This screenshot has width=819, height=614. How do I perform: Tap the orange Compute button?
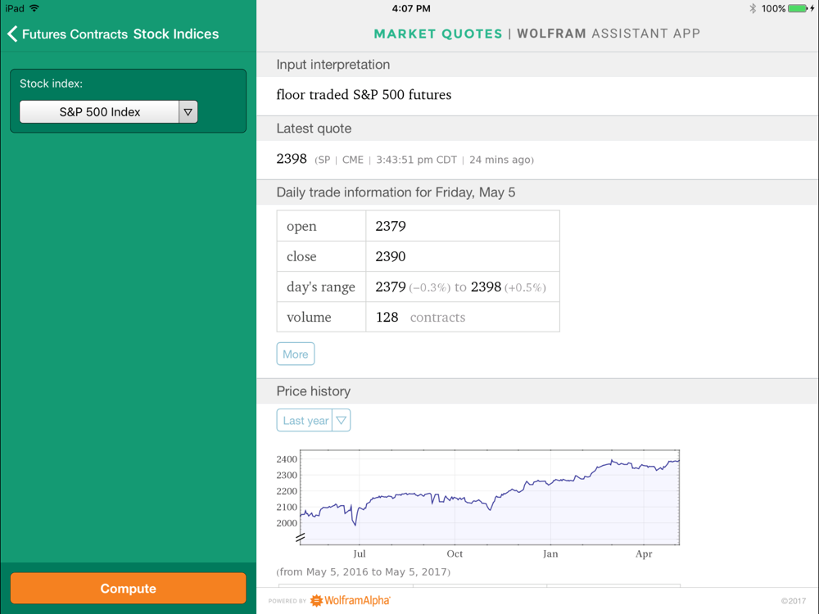click(x=128, y=589)
